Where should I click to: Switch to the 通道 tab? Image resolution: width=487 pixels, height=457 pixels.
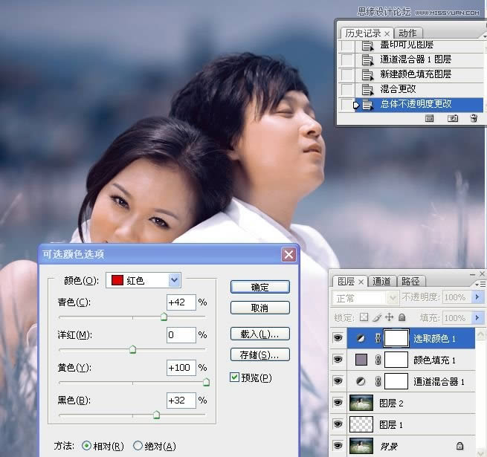click(381, 282)
